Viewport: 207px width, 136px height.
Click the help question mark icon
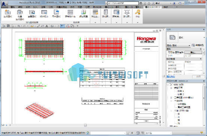click(x=180, y=3)
